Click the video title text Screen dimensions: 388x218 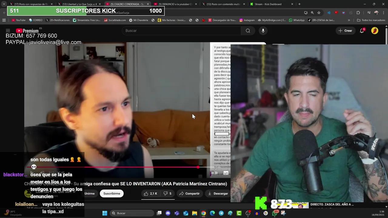pyautogui.click(x=125, y=184)
